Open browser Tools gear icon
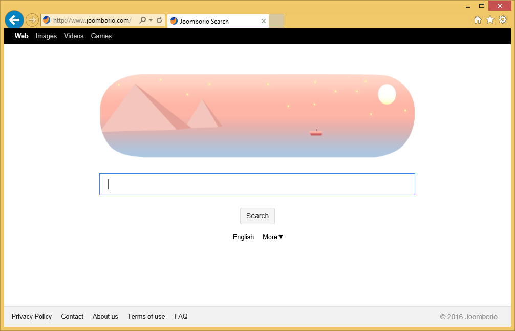The width and height of the screenshot is (515, 331). (x=503, y=19)
